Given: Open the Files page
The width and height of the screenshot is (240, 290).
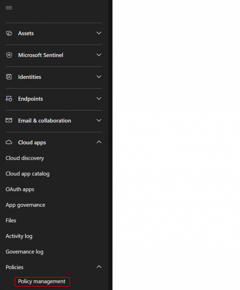Looking at the screenshot, I should (x=11, y=220).
